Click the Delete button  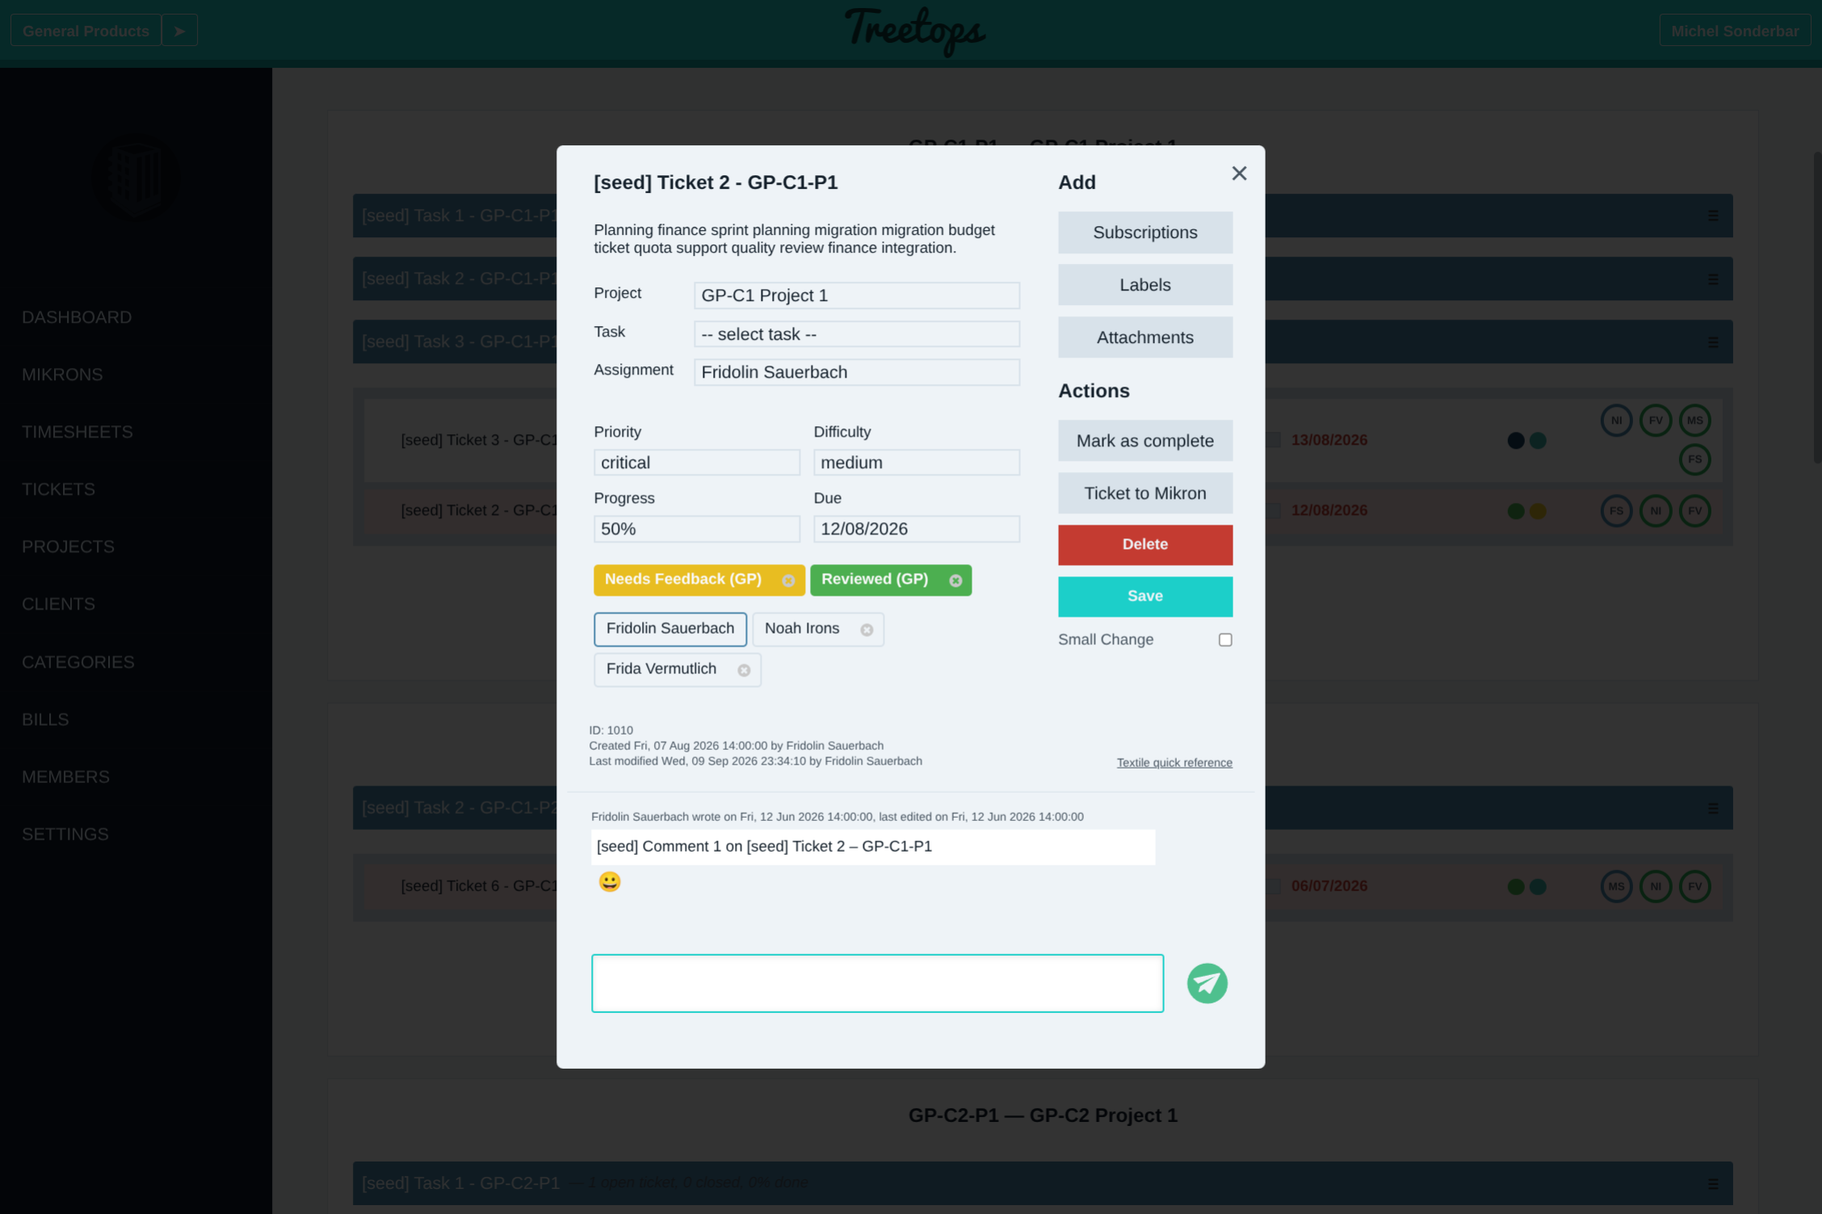click(1144, 545)
